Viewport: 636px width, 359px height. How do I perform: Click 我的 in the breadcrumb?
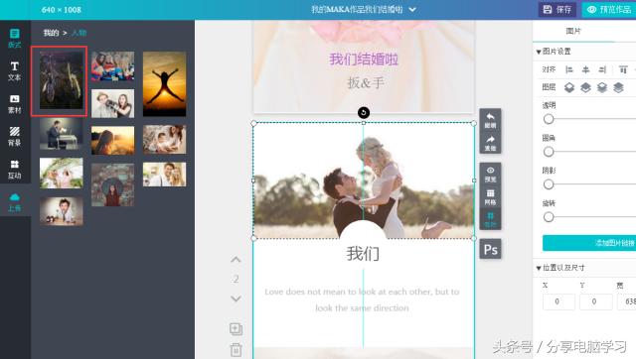[51, 33]
